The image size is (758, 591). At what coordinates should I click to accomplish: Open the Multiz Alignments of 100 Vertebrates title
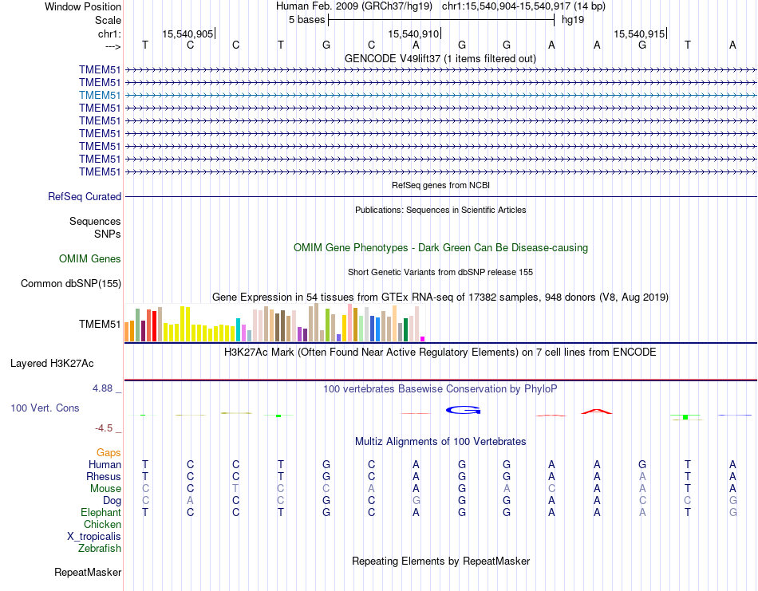tap(440, 441)
